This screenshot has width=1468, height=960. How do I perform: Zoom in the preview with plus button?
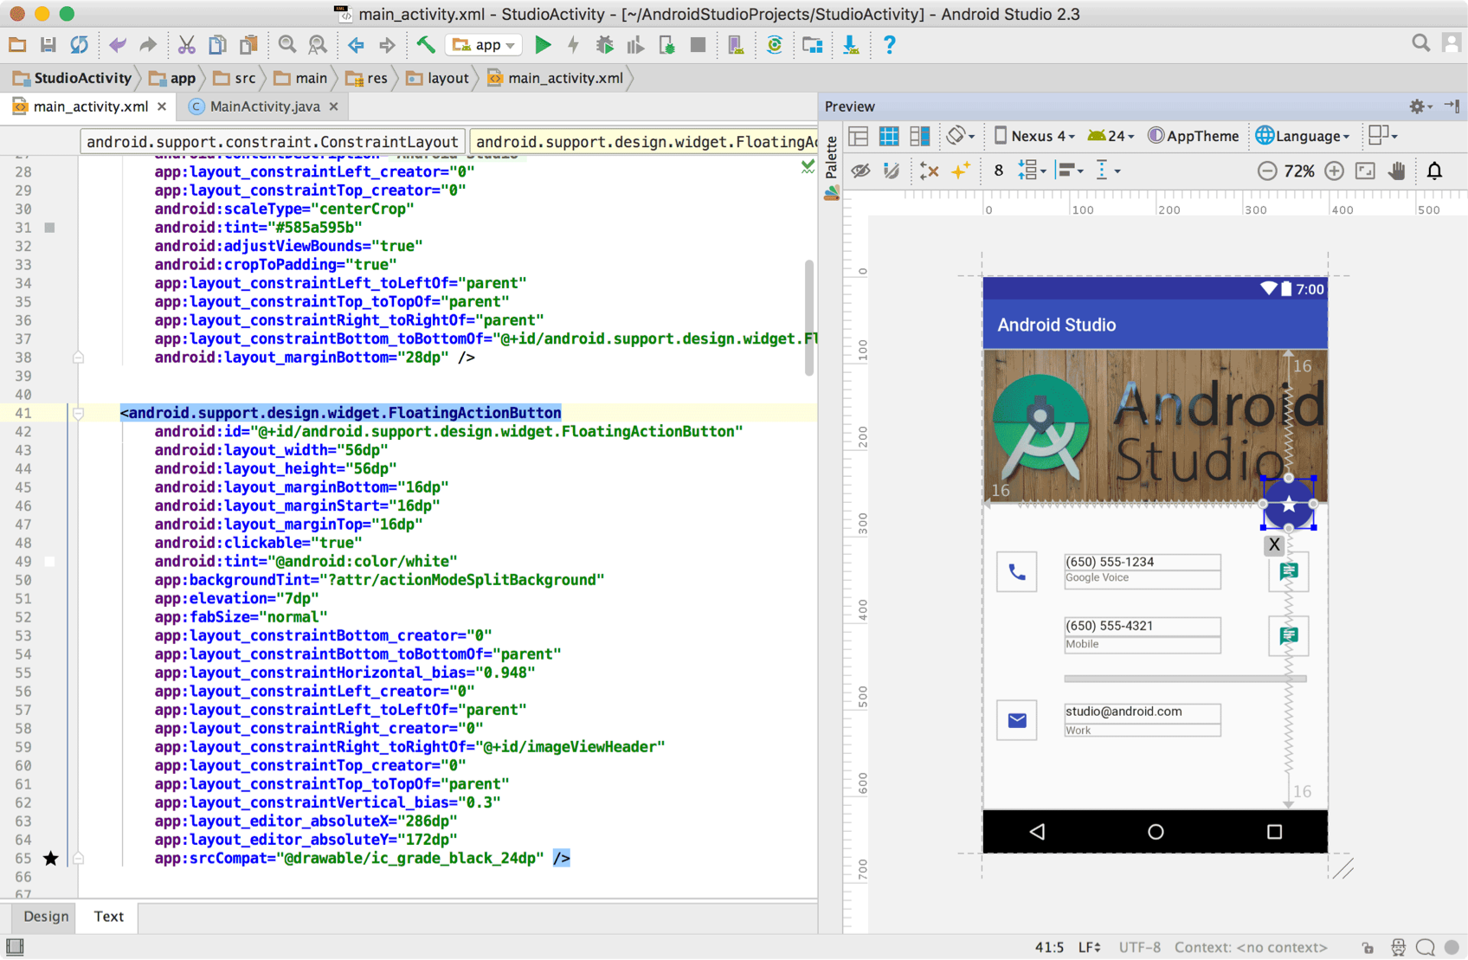(x=1334, y=171)
